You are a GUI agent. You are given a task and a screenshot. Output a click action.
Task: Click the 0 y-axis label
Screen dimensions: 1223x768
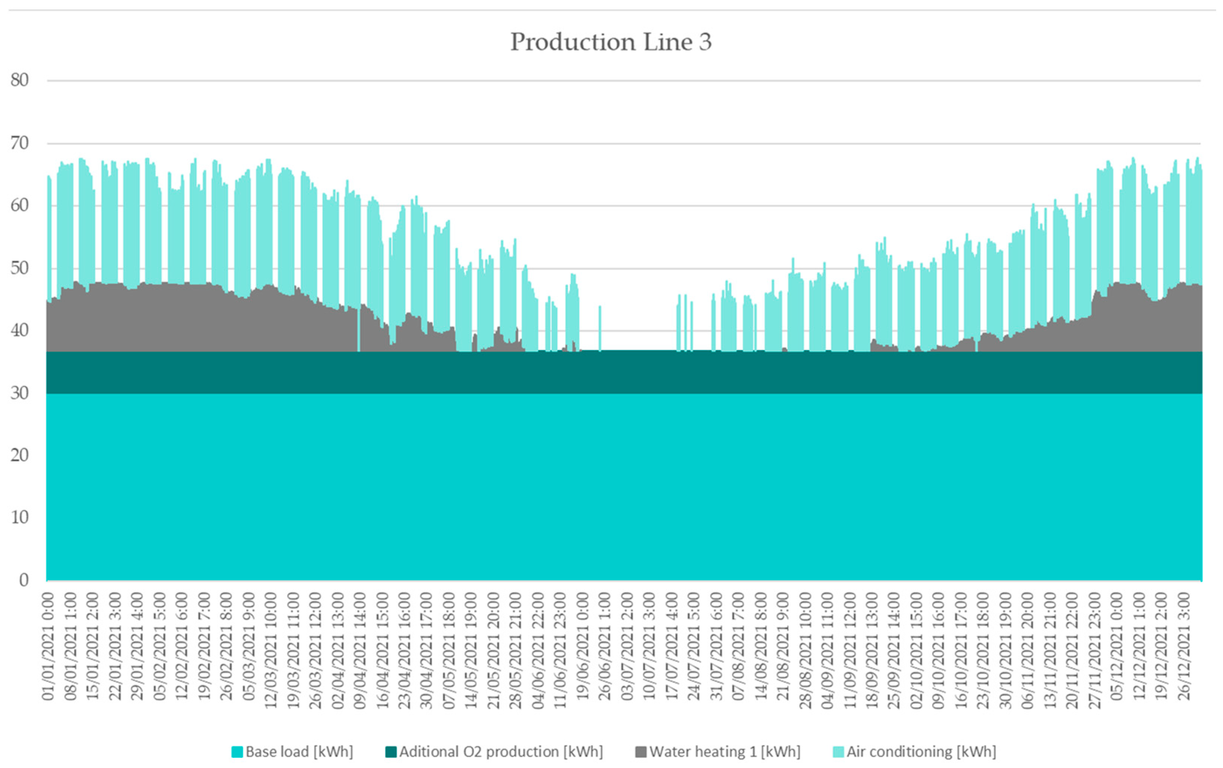(24, 580)
